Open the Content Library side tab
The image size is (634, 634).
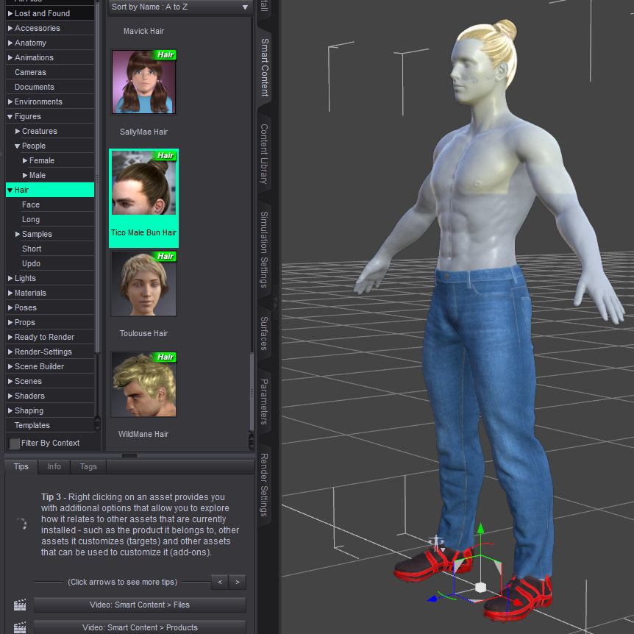point(265,154)
